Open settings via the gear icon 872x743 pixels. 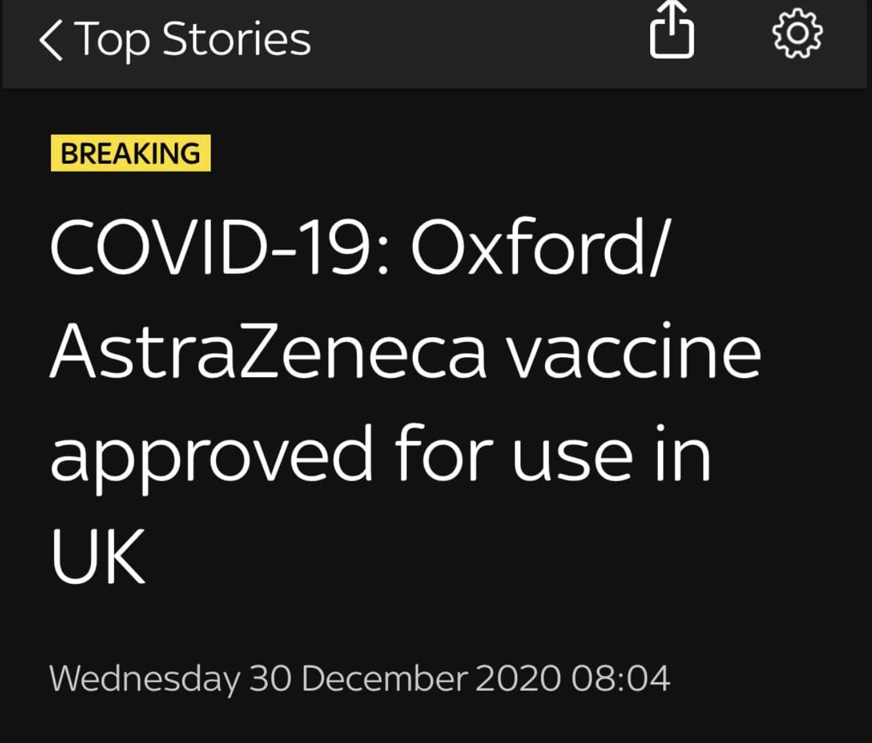coord(798,34)
